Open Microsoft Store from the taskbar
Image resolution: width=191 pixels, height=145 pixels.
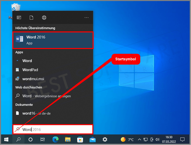(80, 139)
